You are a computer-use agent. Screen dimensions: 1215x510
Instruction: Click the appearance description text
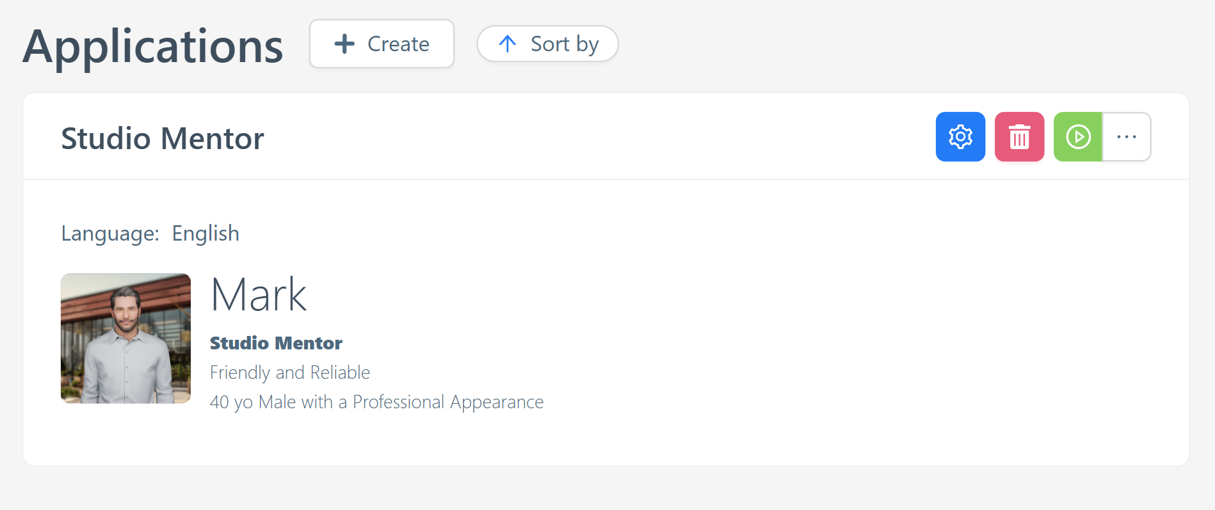click(376, 402)
